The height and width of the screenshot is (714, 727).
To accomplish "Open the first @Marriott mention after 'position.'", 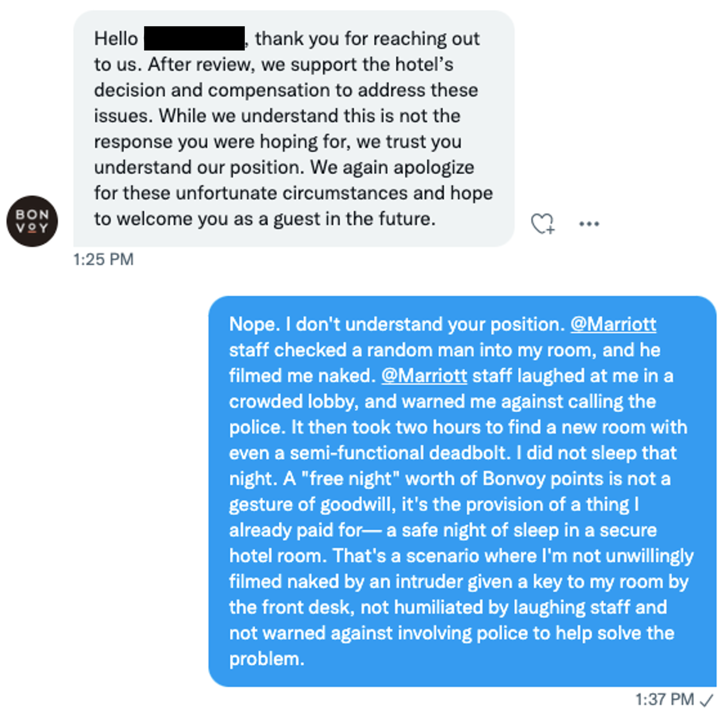I will tap(613, 324).
